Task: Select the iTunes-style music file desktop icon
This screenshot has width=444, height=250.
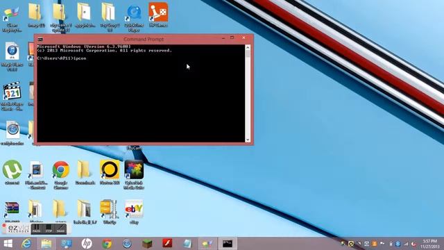Action: (x=12, y=57)
